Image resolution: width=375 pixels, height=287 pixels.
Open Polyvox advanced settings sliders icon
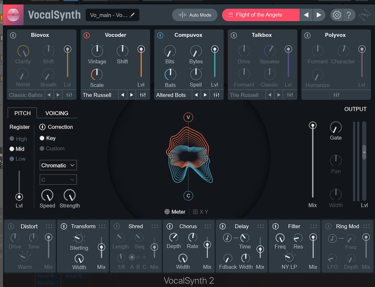tap(336, 95)
